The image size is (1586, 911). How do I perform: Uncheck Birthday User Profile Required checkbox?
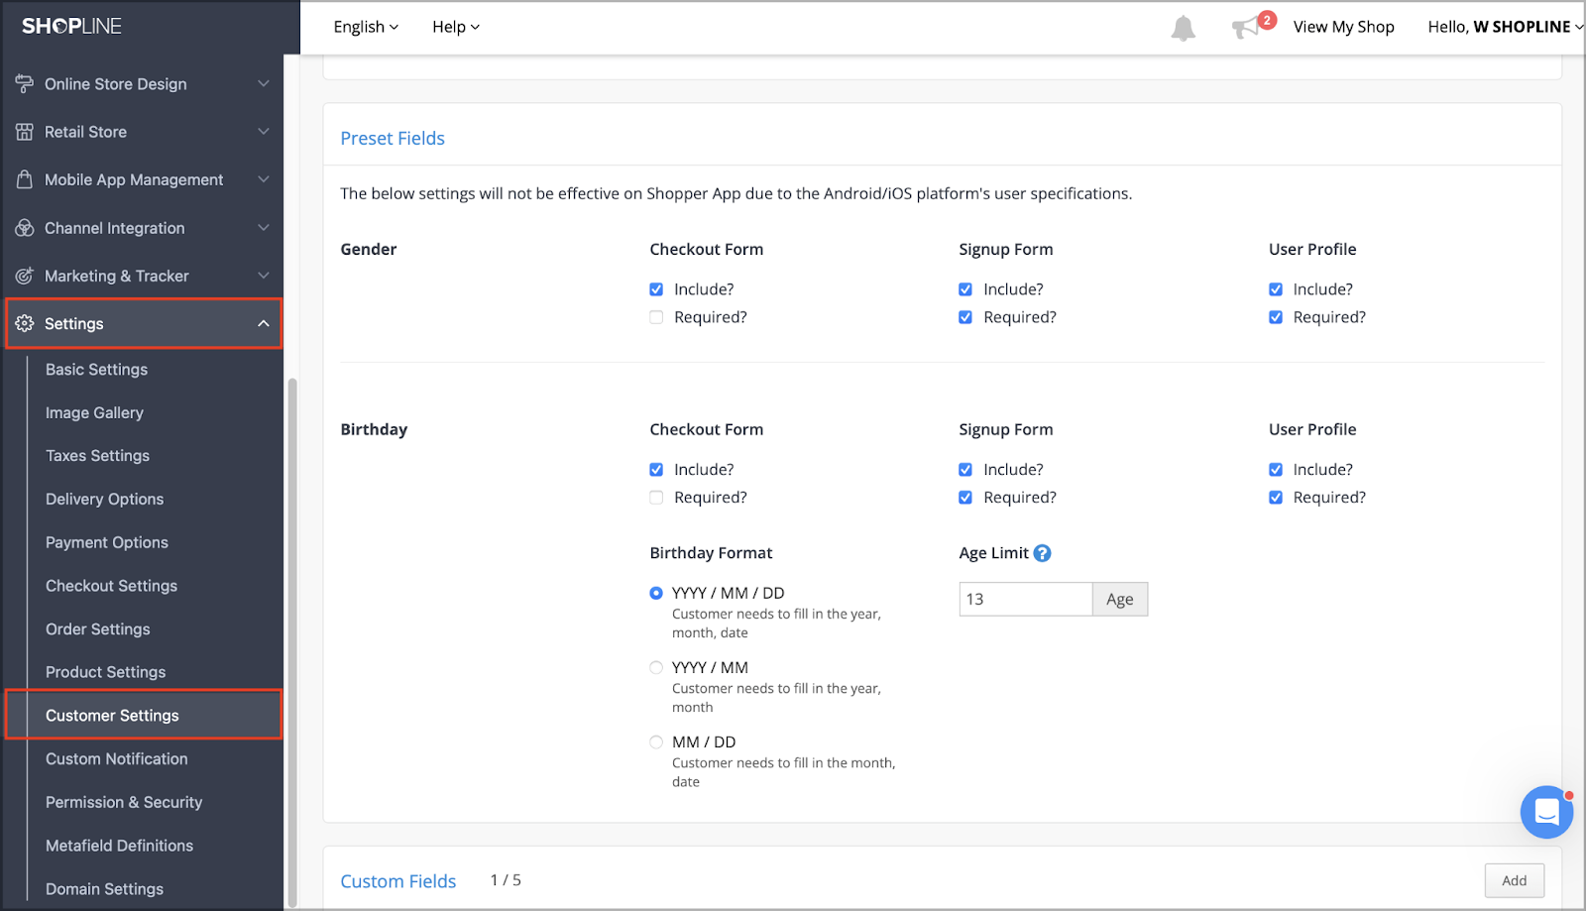coord(1276,498)
